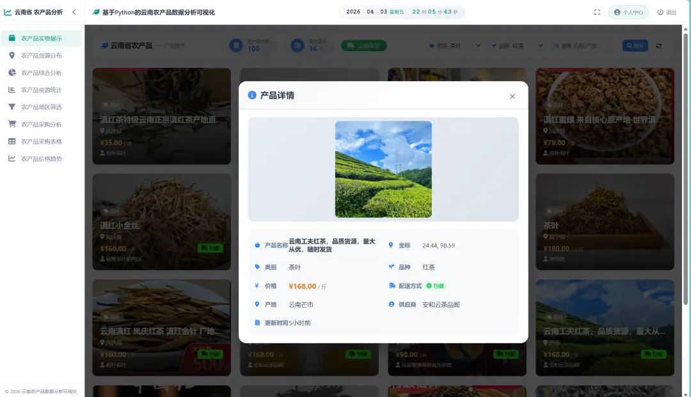Go to 农产品货源分布 page
This screenshot has height=397, width=691.
pyautogui.click(x=41, y=56)
